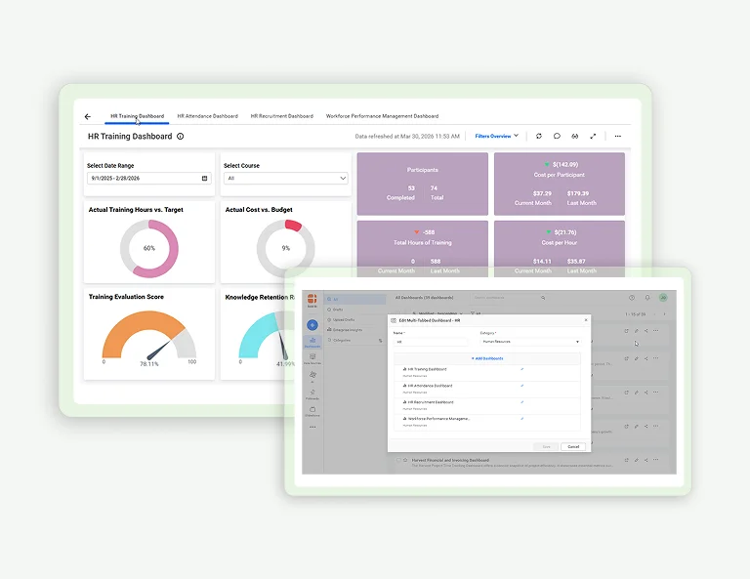The width and height of the screenshot is (750, 579).
Task: Edit HR Attendance Dashboard entry pencil icon
Action: click(x=521, y=386)
